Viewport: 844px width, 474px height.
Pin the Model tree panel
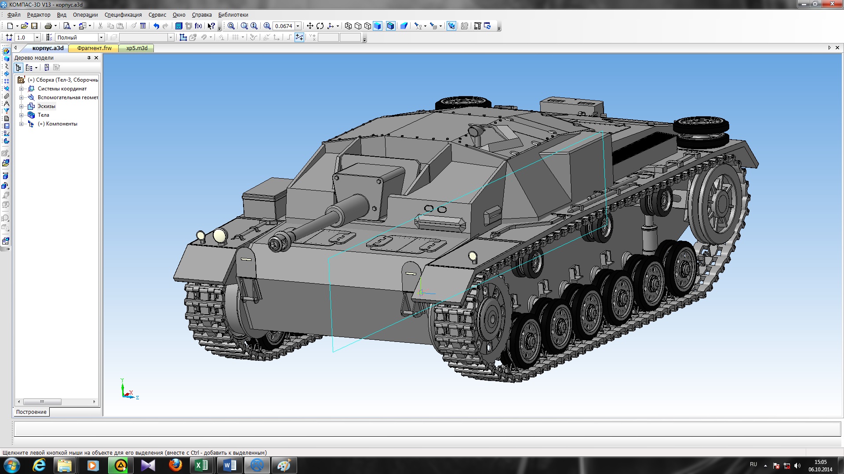pyautogui.click(x=89, y=57)
